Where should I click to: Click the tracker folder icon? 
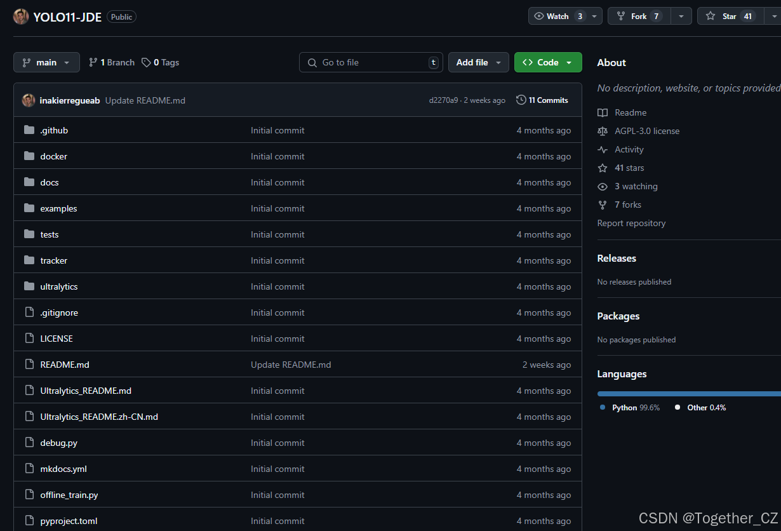(x=29, y=260)
